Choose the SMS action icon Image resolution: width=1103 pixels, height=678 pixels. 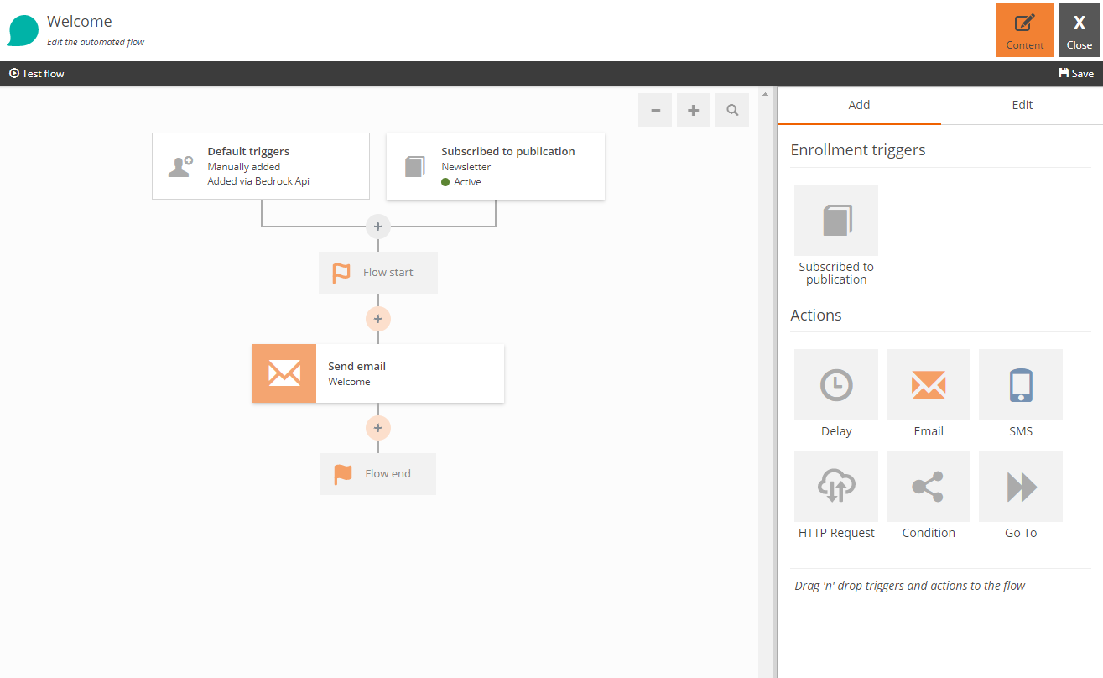[1020, 385]
